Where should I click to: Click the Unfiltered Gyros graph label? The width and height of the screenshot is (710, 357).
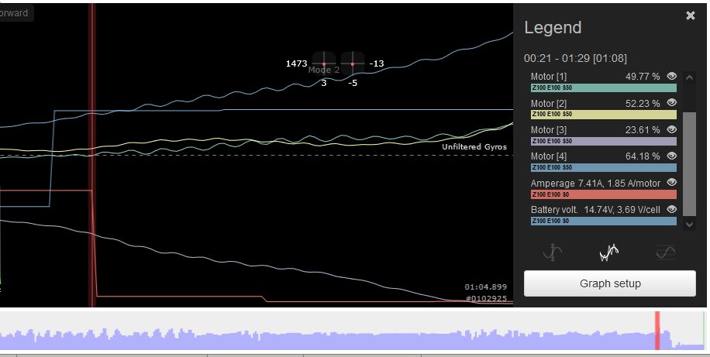click(474, 146)
